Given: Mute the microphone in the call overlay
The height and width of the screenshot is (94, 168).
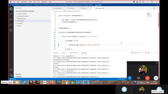Looking at the screenshot, I should click(130, 78).
